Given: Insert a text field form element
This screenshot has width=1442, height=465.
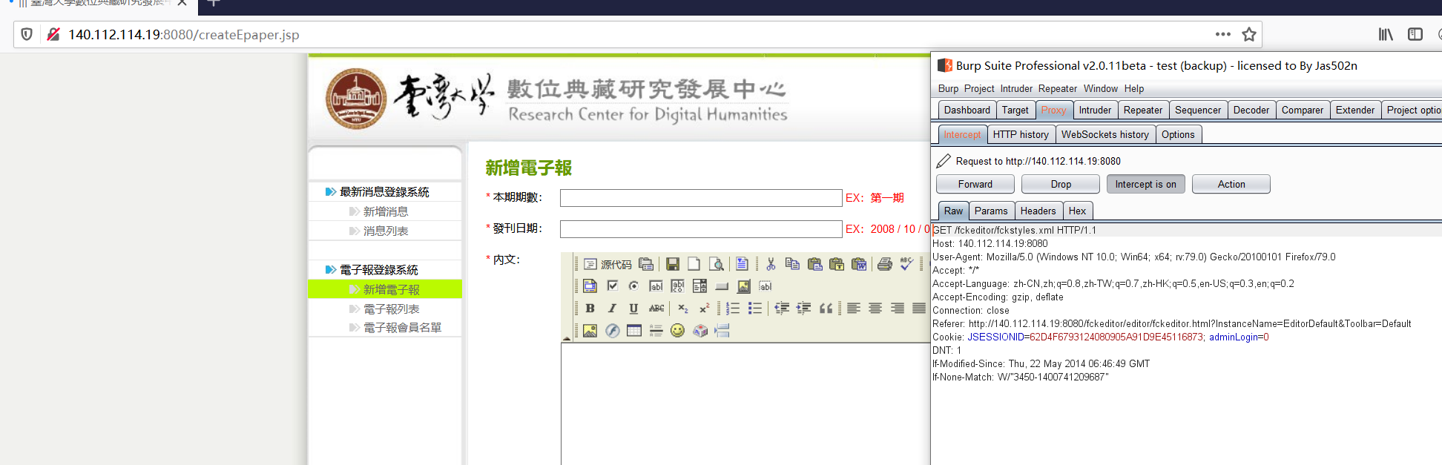Looking at the screenshot, I should coord(656,286).
